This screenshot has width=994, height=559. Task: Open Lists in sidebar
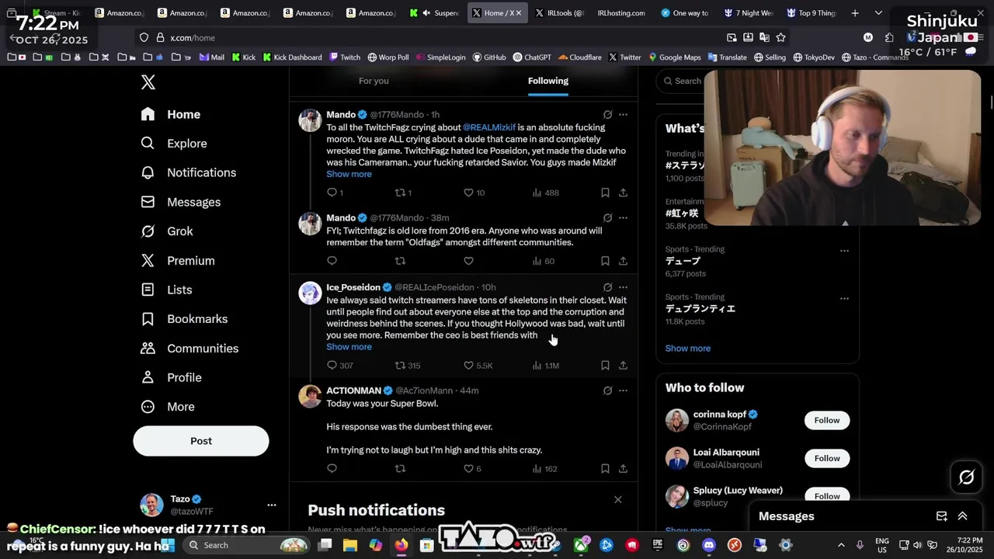(166, 290)
